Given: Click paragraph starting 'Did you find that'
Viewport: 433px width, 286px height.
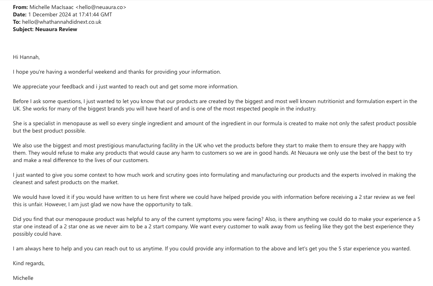Looking at the screenshot, I should tap(216, 226).
